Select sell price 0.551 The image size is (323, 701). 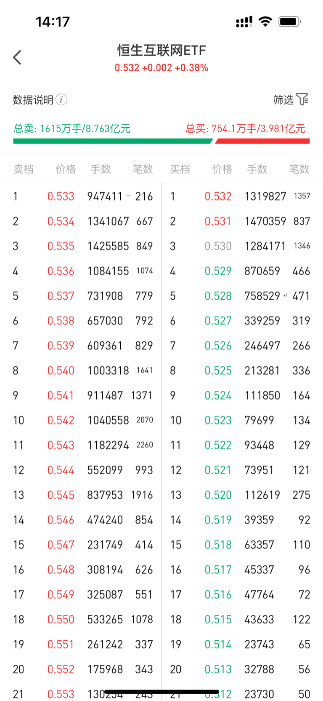(x=61, y=644)
